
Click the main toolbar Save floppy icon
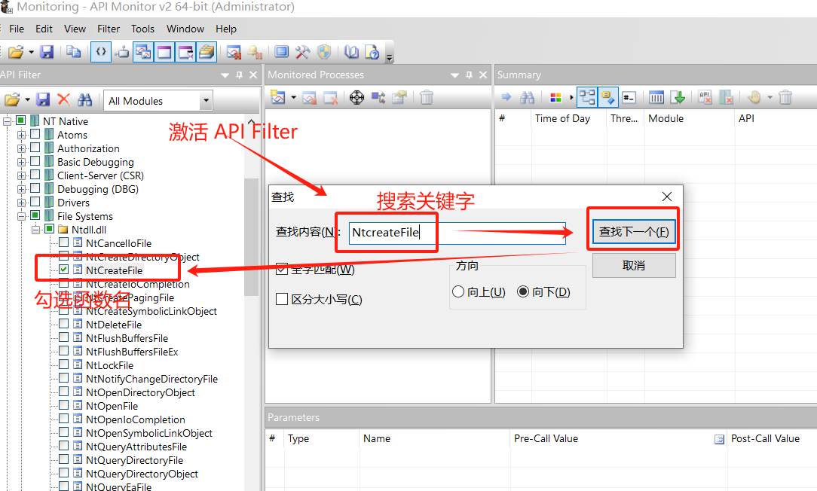(x=47, y=51)
